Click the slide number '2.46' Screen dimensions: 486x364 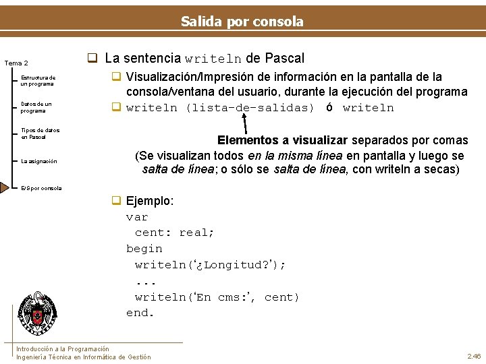point(475,357)
